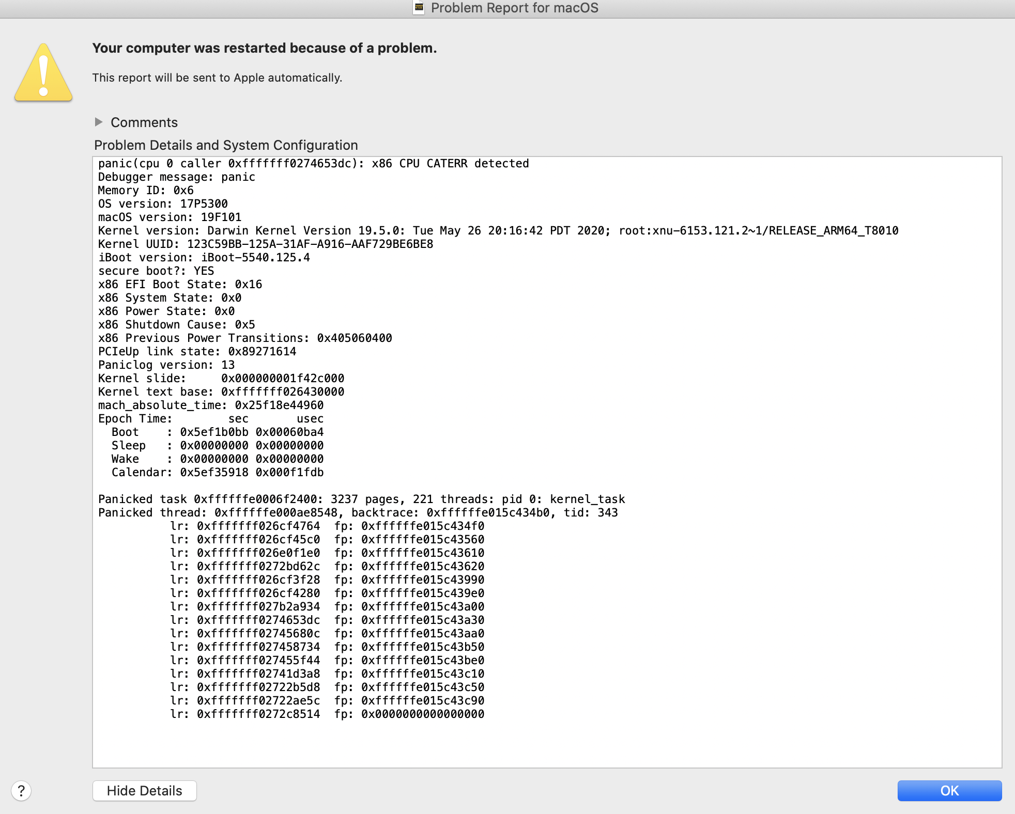Click the "Problem Details and System Configuration" heading

click(x=226, y=145)
